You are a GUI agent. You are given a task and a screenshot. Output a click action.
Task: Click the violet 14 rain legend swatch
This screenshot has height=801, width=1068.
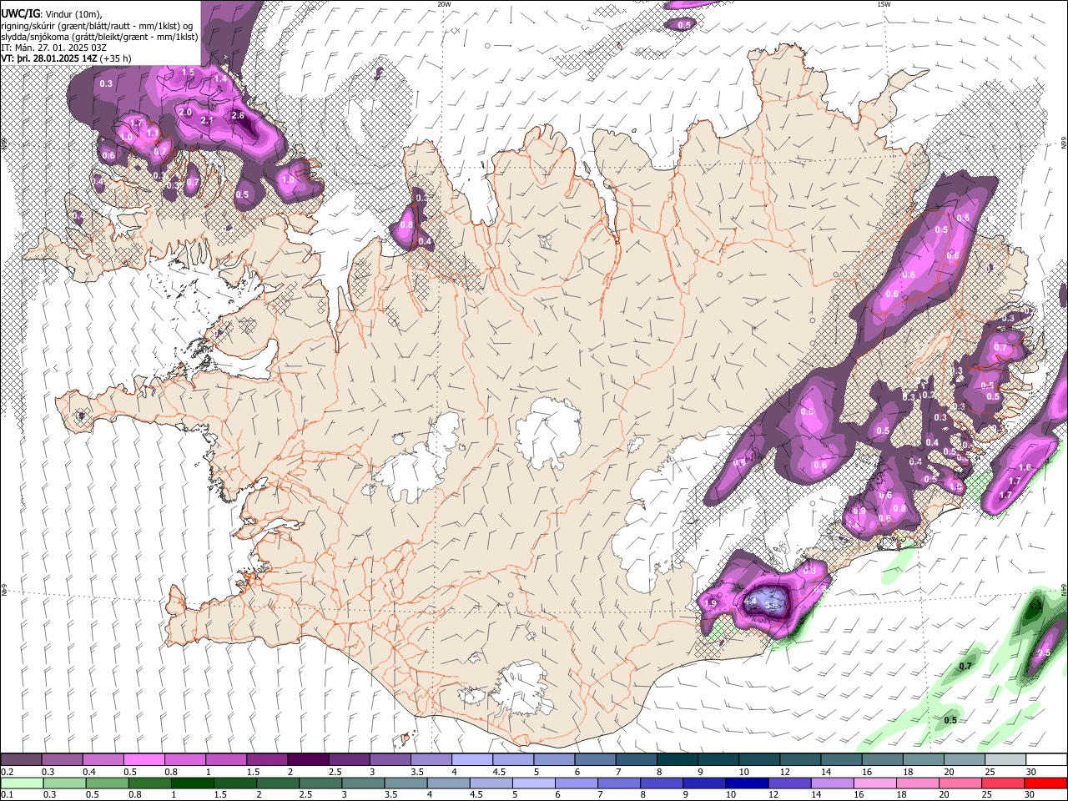[833, 783]
